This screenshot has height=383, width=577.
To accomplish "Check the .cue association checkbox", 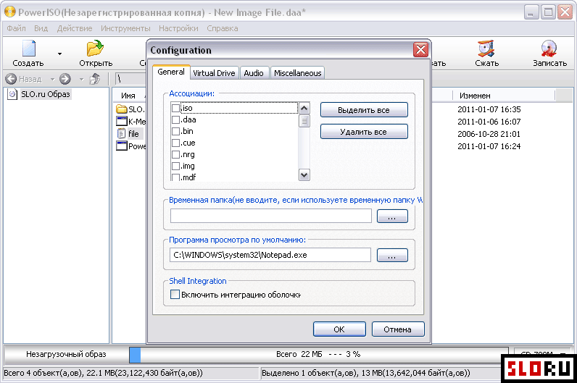I will click(176, 143).
